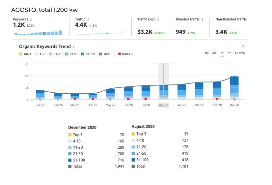The height and width of the screenshot is (185, 272).
Task: Click the Branded Traffic info icon
Action: coord(203,19)
